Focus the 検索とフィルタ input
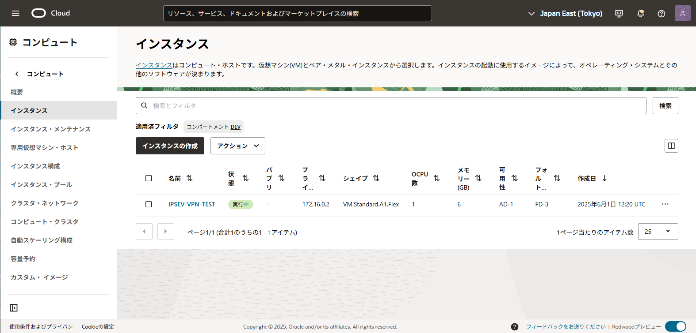696x333 pixels. pos(391,106)
